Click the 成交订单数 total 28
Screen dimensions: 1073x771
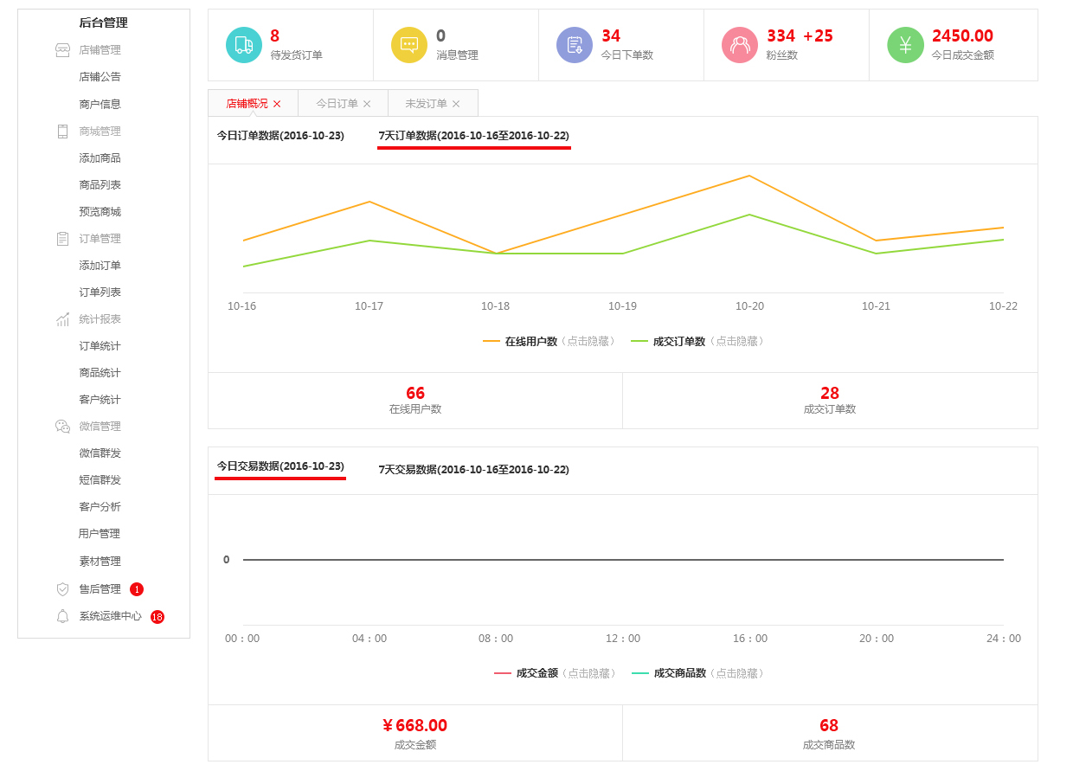coord(830,394)
